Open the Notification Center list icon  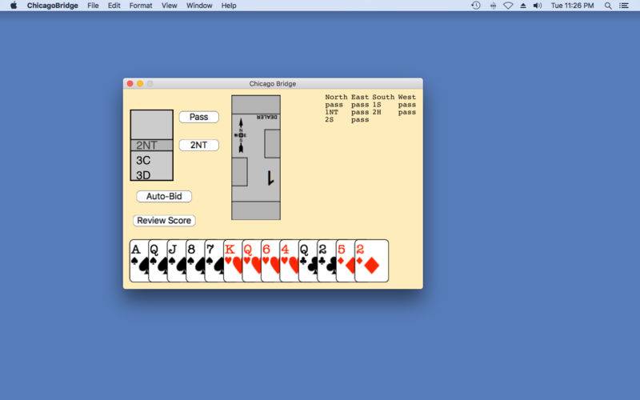[x=624, y=6]
